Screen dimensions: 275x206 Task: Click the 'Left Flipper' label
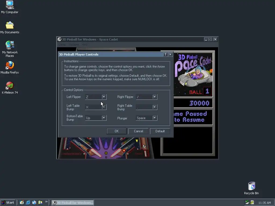click(x=74, y=97)
